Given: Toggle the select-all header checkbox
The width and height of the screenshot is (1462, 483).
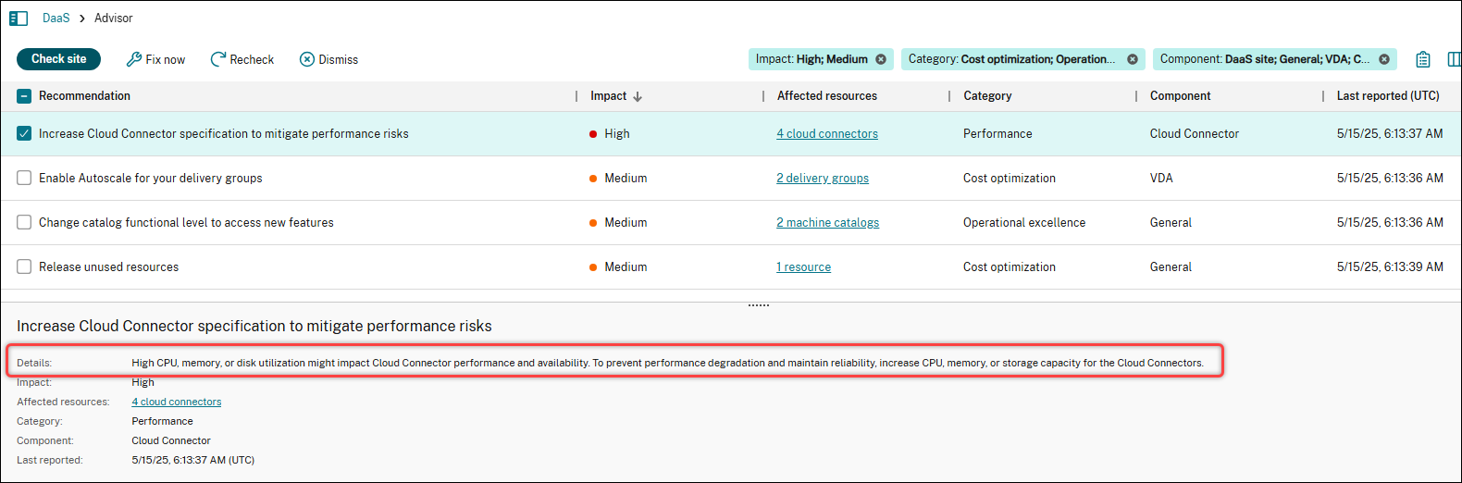Looking at the screenshot, I should [24, 96].
